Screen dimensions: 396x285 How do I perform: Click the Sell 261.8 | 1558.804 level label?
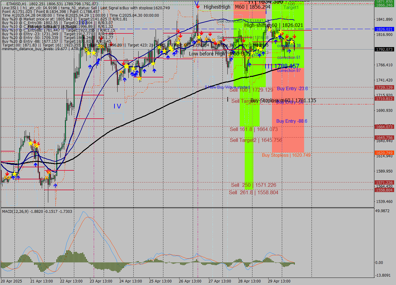(x=253, y=192)
